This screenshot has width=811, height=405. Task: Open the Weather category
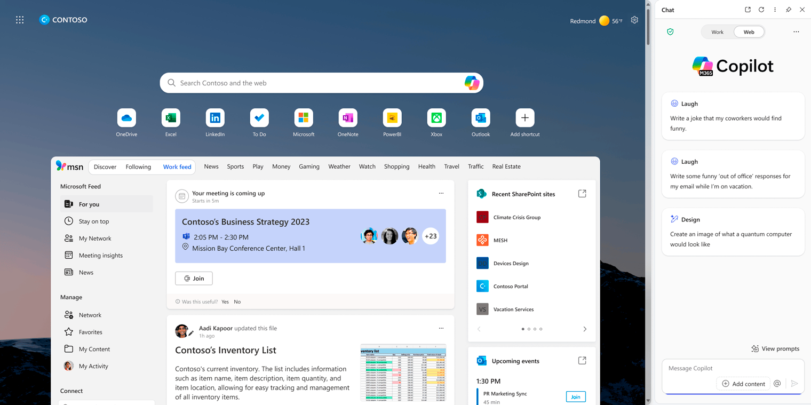coord(339,166)
